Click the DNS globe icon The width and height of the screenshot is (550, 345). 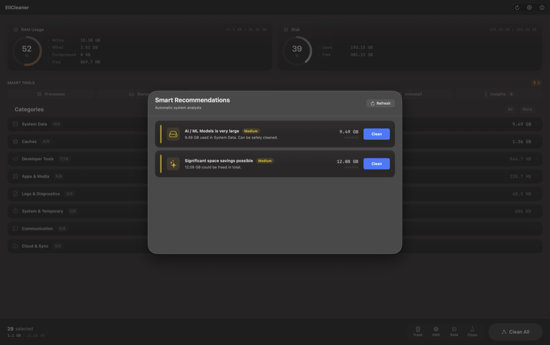pyautogui.click(x=436, y=329)
